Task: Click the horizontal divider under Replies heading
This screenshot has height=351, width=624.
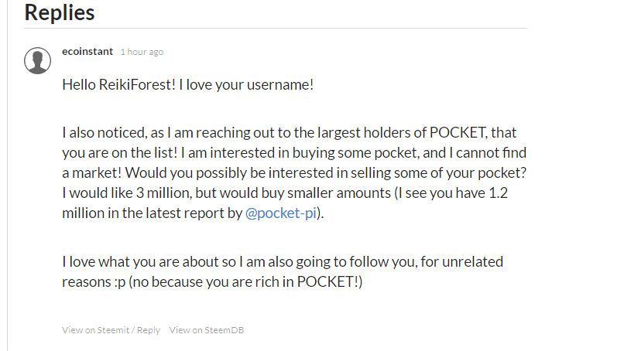Action: click(276, 29)
